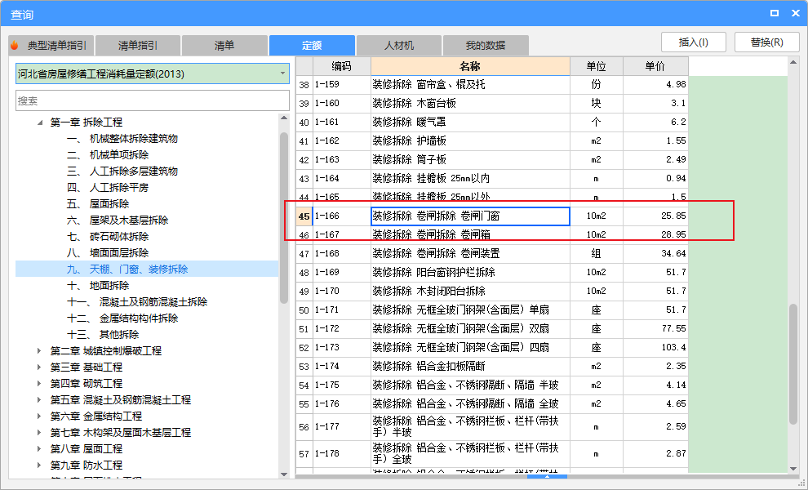Viewport: 808px width, 490px height.
Task: Click the table vertical scrollbar thumb
Action: [x=793, y=364]
